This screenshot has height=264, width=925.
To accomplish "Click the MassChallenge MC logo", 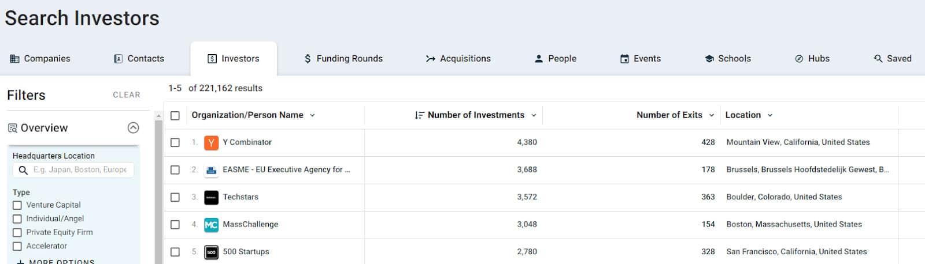I will click(x=211, y=225).
